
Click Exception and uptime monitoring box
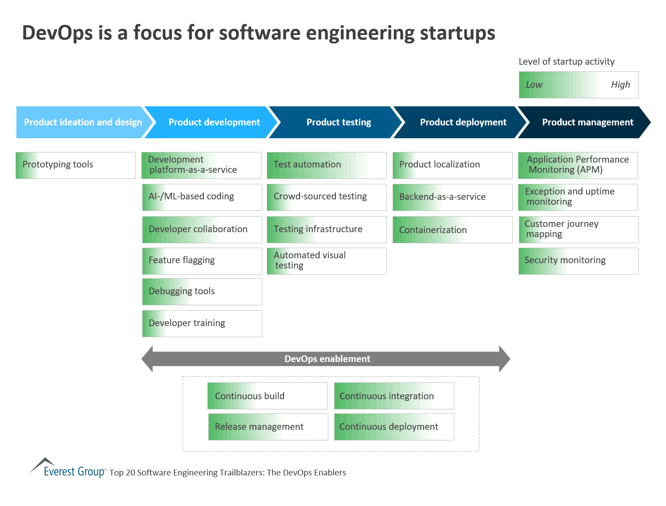(x=578, y=197)
